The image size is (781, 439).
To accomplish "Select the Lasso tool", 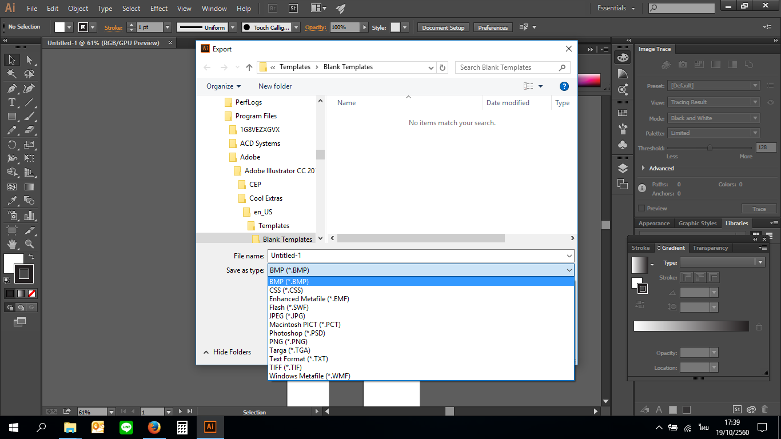I will click(x=29, y=74).
